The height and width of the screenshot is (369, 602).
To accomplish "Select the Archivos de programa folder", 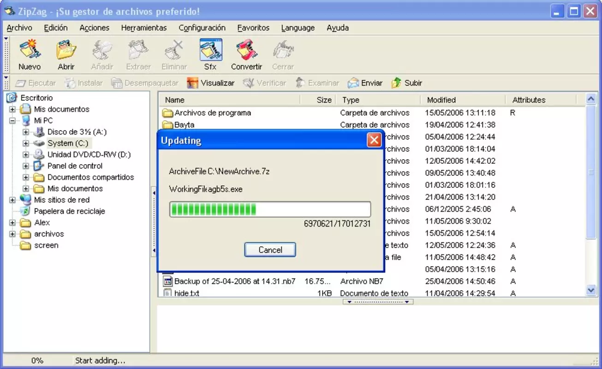I will 207,113.
